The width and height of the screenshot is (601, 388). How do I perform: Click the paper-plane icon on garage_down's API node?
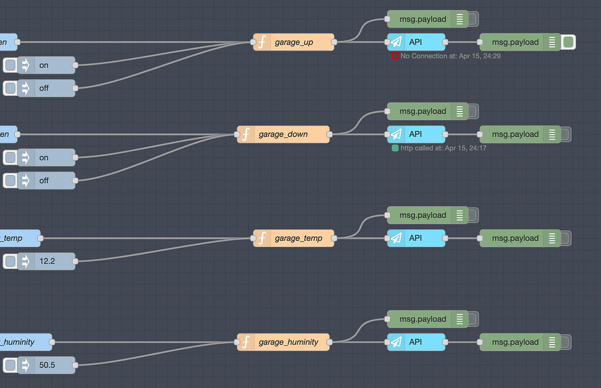[396, 134]
